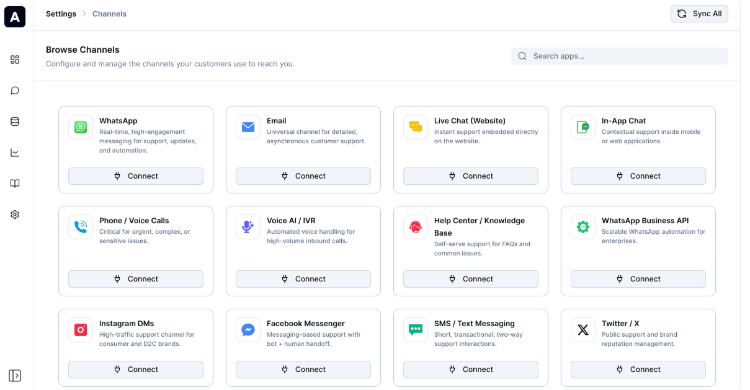Connect the Live Chat (Website) channel

tap(471, 176)
